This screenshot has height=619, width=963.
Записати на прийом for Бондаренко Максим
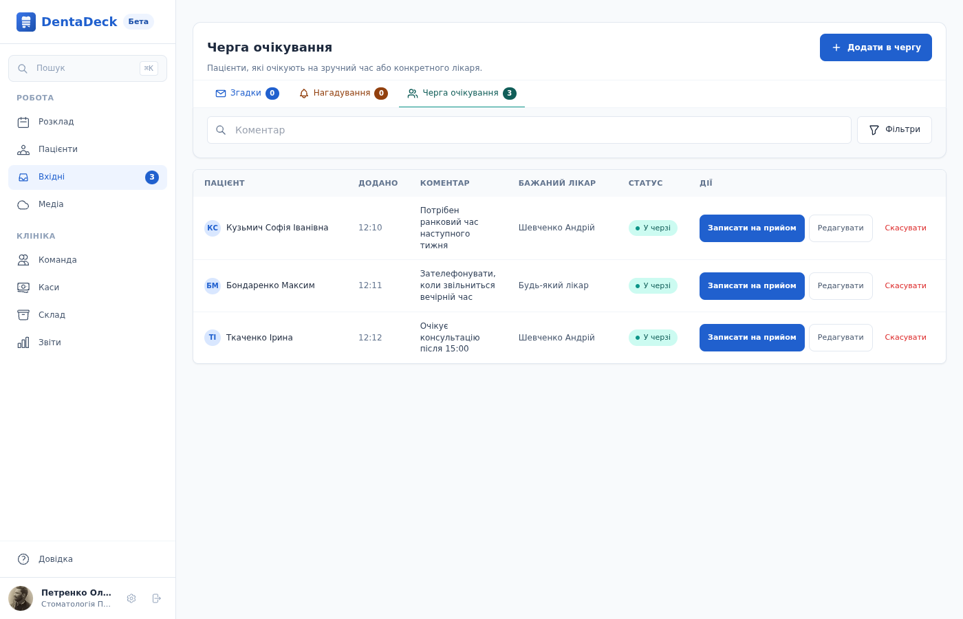coord(752,286)
